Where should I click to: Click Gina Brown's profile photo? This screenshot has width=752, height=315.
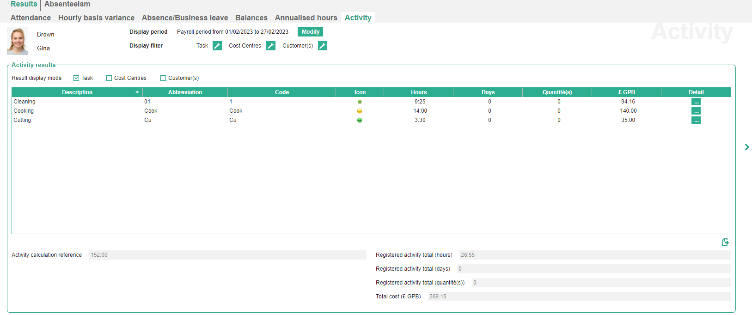(18, 41)
